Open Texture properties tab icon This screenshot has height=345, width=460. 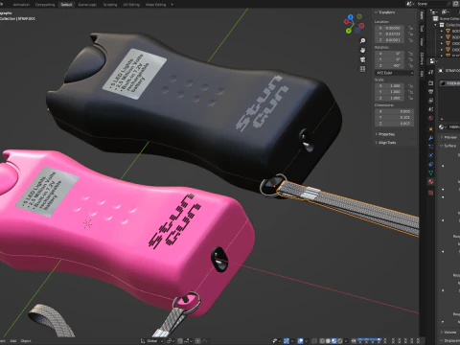431,193
